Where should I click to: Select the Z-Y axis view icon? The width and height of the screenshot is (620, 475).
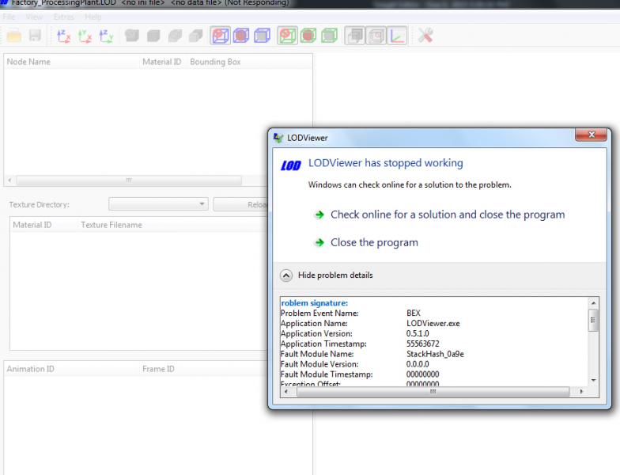(106, 36)
